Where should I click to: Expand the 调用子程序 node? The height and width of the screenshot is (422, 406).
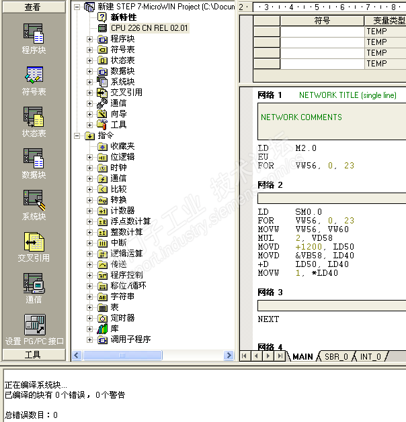pyautogui.click(x=90, y=340)
